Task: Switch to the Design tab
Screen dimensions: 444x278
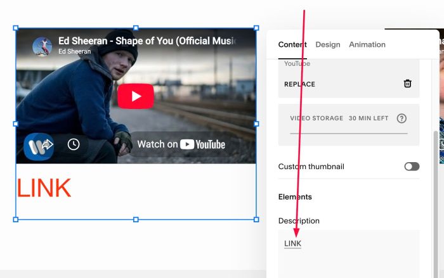Action: pyautogui.click(x=328, y=45)
